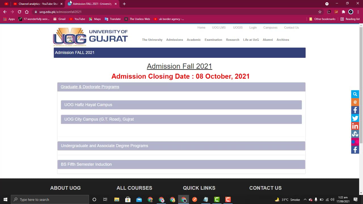Collapse the Graduate & Doctorate Programs section

pyautogui.click(x=181, y=87)
